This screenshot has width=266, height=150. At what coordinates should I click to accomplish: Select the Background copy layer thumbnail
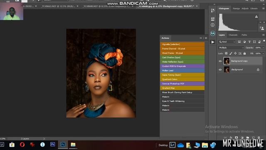click(x=227, y=61)
